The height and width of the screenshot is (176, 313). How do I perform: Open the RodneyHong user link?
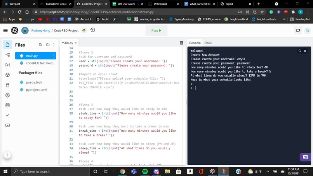[41, 30]
